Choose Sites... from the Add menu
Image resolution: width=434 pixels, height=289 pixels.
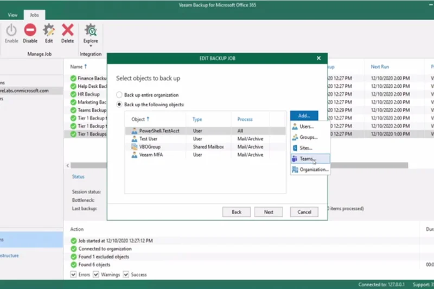(x=310, y=148)
